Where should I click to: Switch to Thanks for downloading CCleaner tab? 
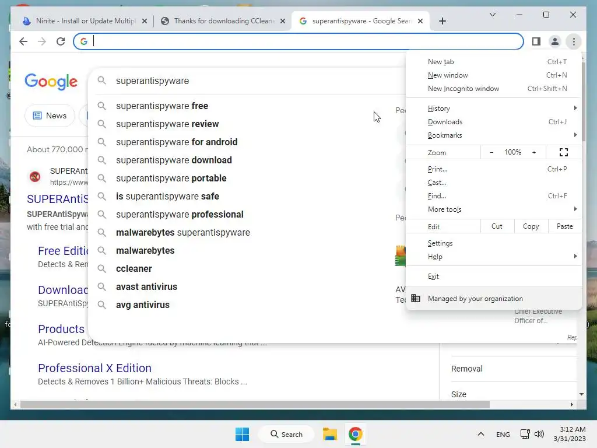(x=223, y=21)
